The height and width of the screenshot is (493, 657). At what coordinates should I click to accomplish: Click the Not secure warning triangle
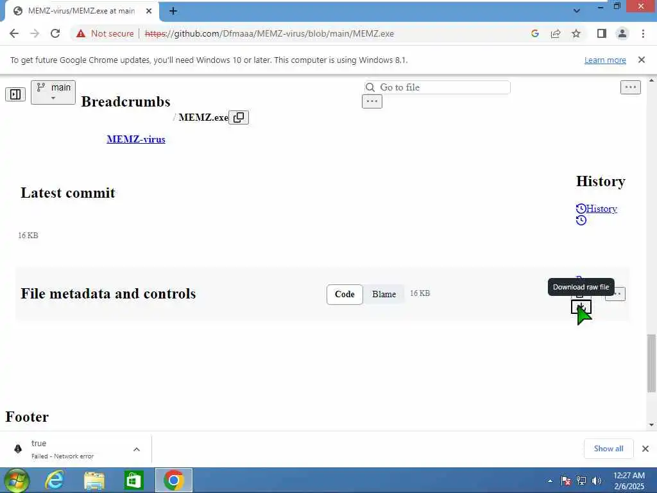pyautogui.click(x=81, y=33)
